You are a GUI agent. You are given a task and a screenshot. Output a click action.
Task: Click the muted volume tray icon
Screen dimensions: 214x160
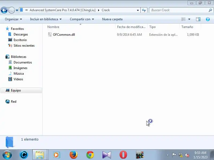click(187, 155)
